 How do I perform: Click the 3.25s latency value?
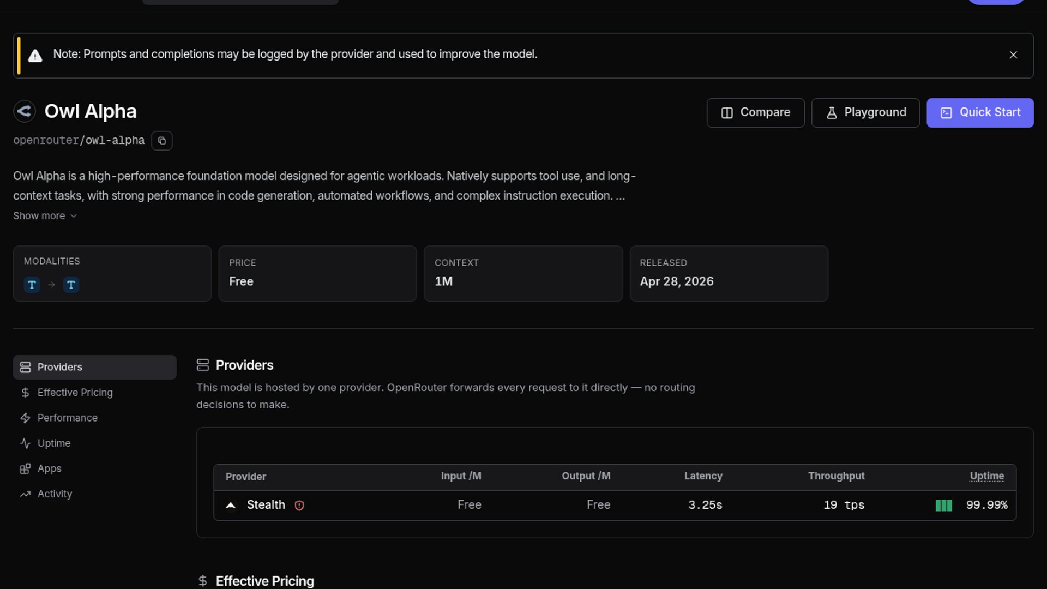click(x=705, y=505)
